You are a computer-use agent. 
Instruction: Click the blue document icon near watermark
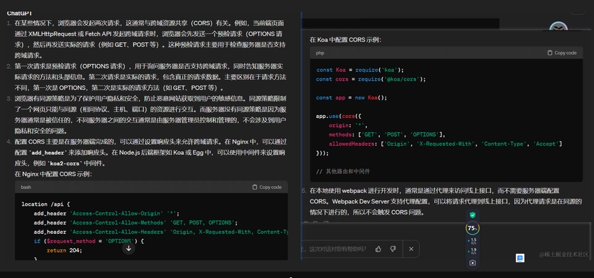pos(520,258)
